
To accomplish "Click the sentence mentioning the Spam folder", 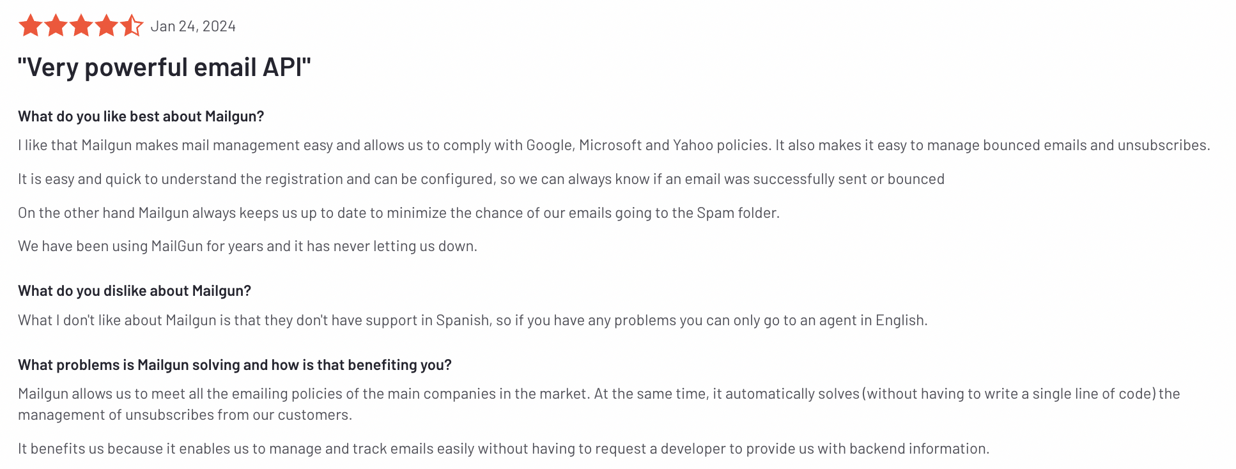I will point(398,213).
